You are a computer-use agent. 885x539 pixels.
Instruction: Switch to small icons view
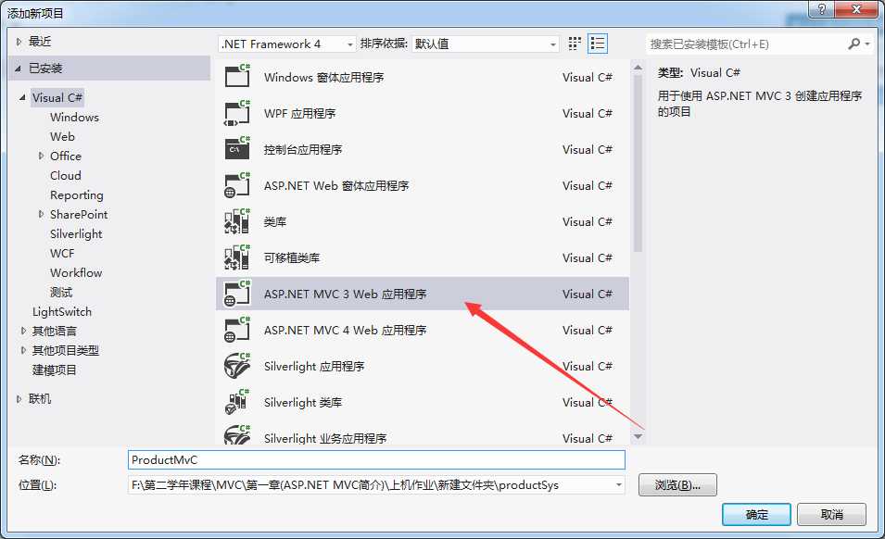[575, 44]
